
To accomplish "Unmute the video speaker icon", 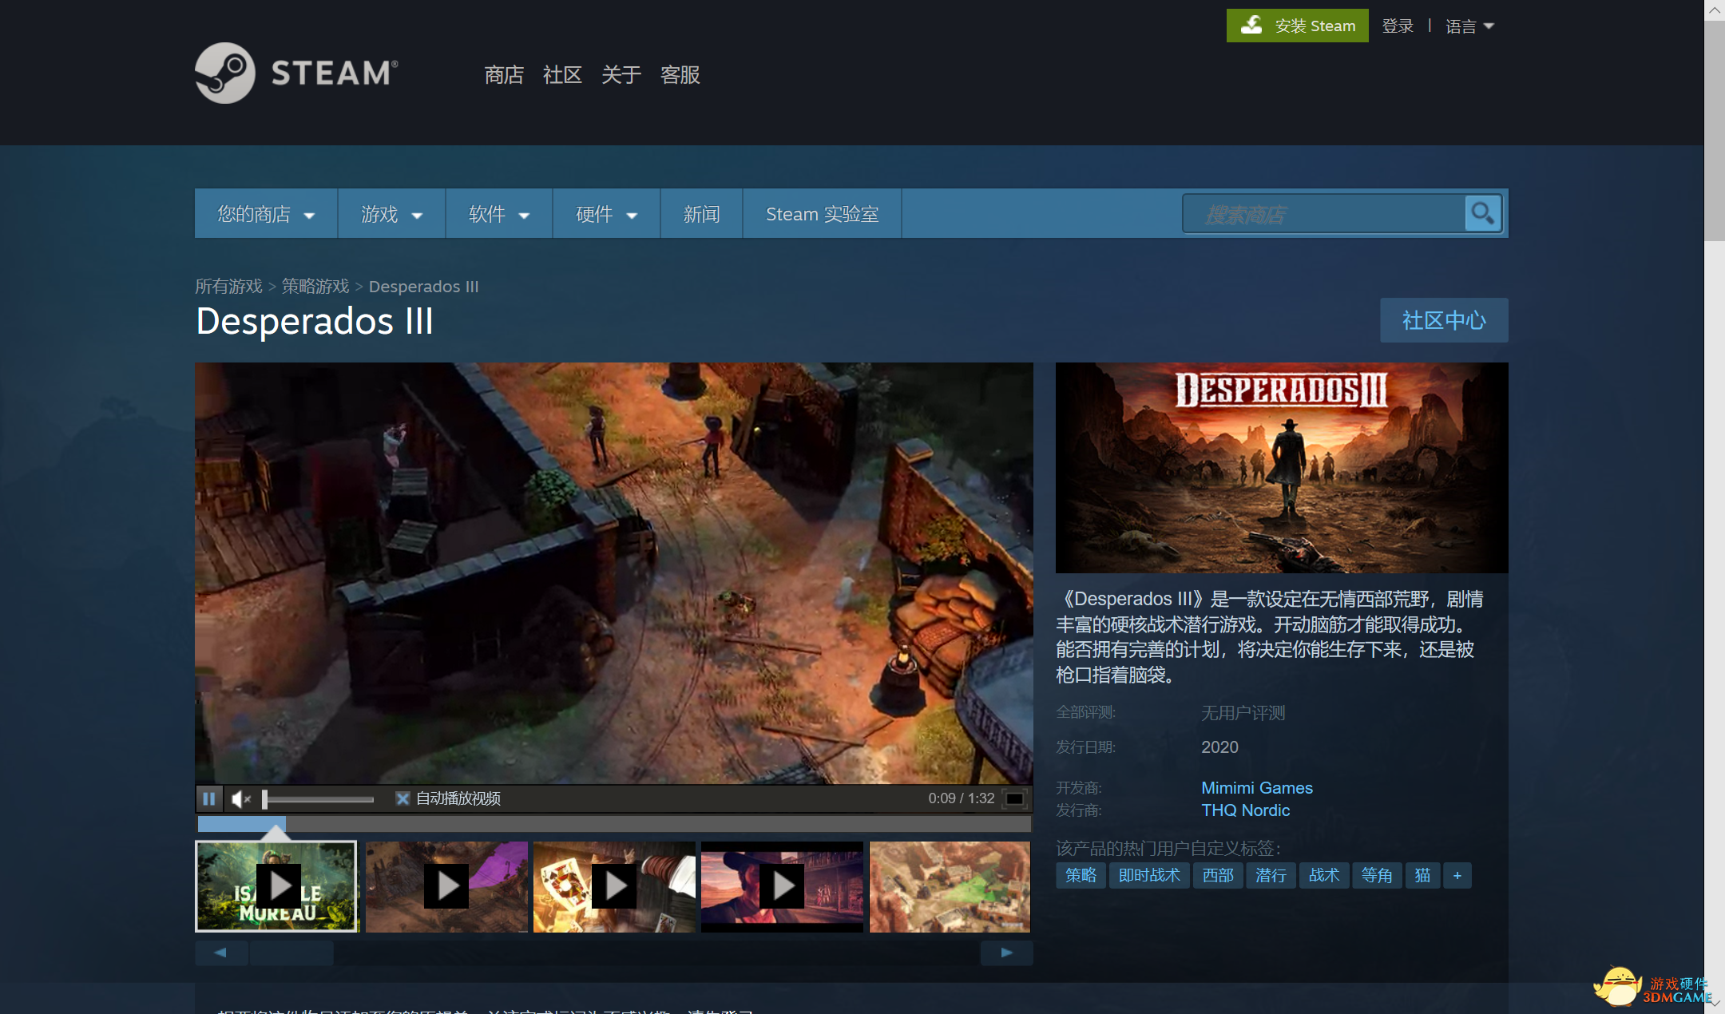I will 240,798.
